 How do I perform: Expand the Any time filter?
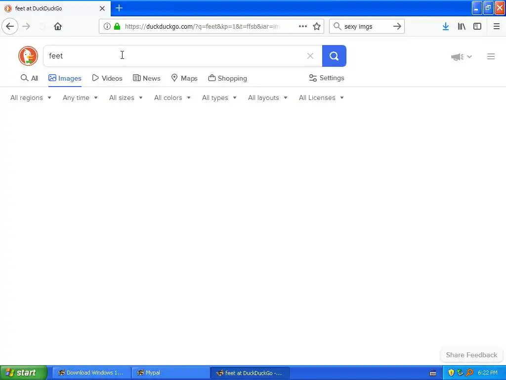tap(80, 97)
